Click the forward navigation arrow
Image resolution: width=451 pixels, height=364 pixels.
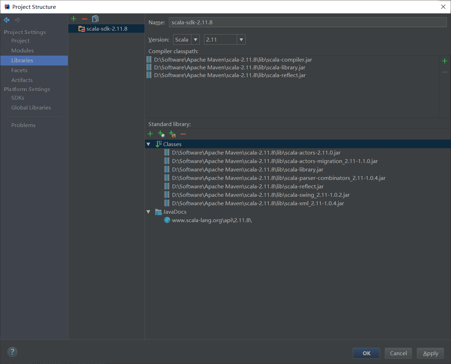[18, 20]
